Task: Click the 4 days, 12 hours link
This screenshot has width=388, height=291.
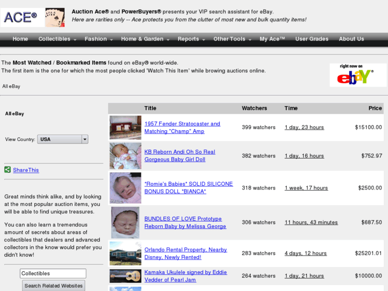Action: tap(306, 253)
